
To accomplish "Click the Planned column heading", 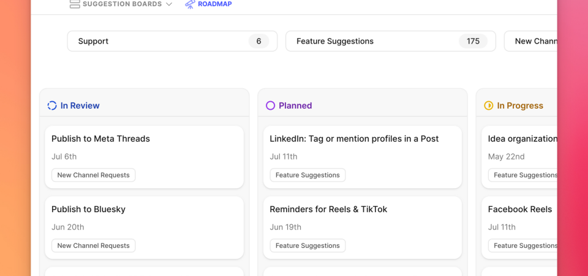I will (295, 105).
